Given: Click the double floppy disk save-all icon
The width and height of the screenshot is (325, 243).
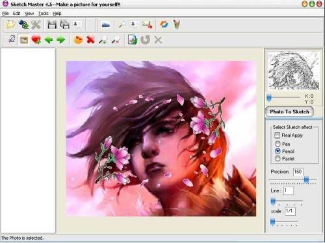Looking at the screenshot, I should pos(65,25).
